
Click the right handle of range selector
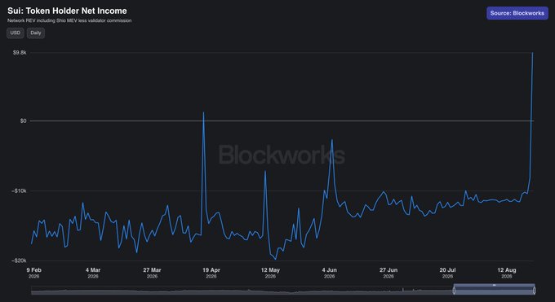pyautogui.click(x=534, y=291)
